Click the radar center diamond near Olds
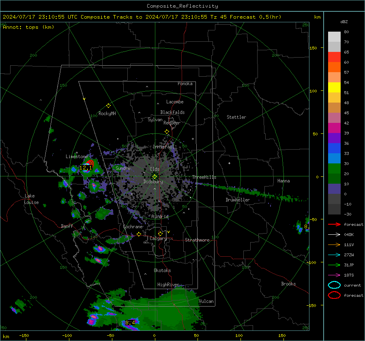The height and width of the screenshot is (341, 365). [x=155, y=177]
